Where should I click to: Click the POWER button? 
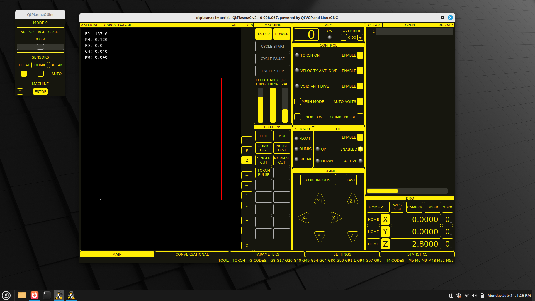[282, 34]
